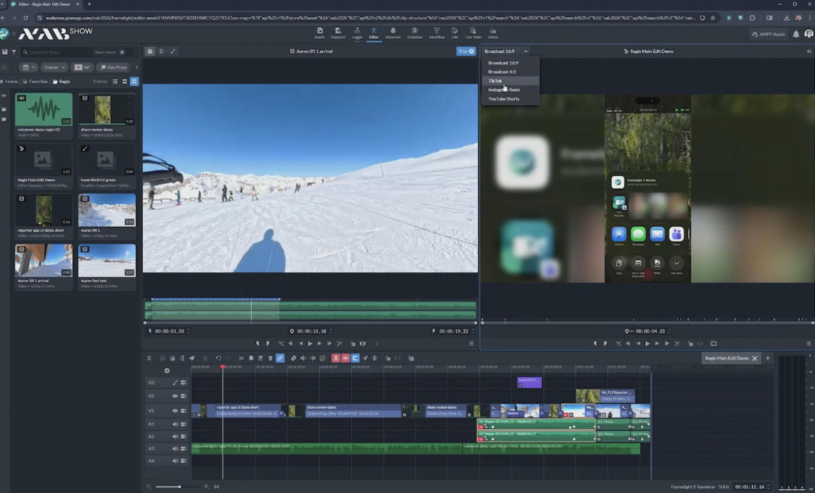Click the Trim button in source viewer
This screenshot has height=493, width=815.
[x=466, y=51]
